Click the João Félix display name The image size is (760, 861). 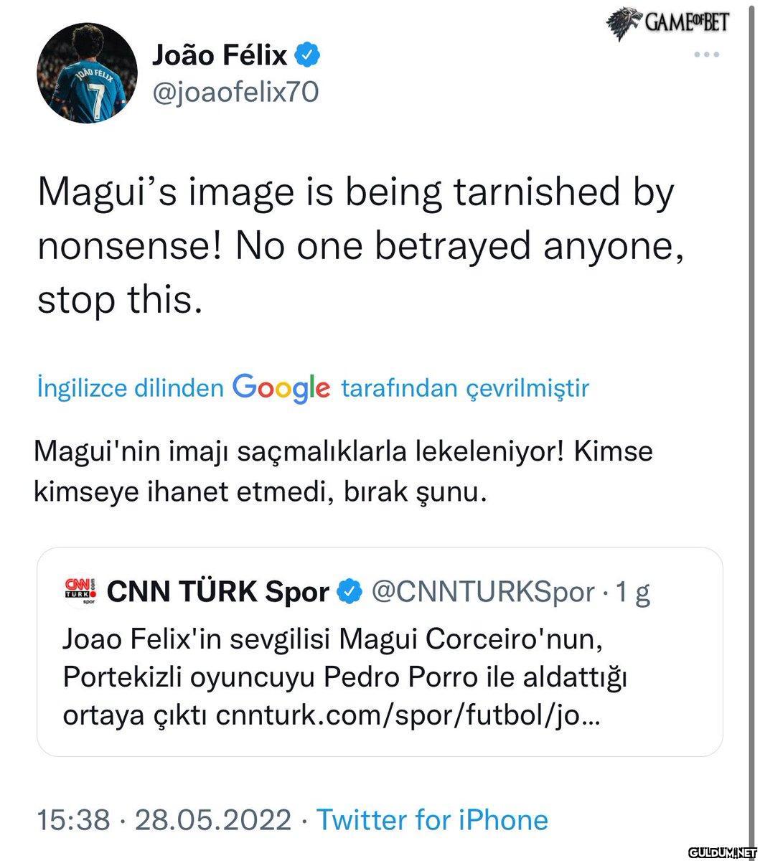pos(220,55)
